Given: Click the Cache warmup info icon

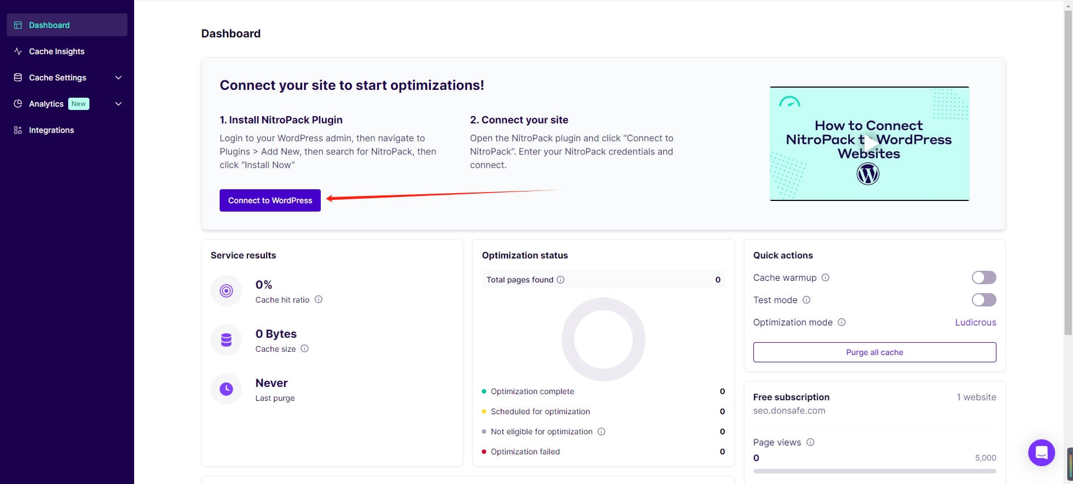Looking at the screenshot, I should (825, 277).
